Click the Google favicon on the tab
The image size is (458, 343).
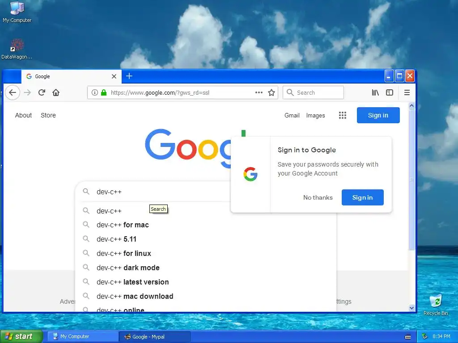[x=29, y=76]
